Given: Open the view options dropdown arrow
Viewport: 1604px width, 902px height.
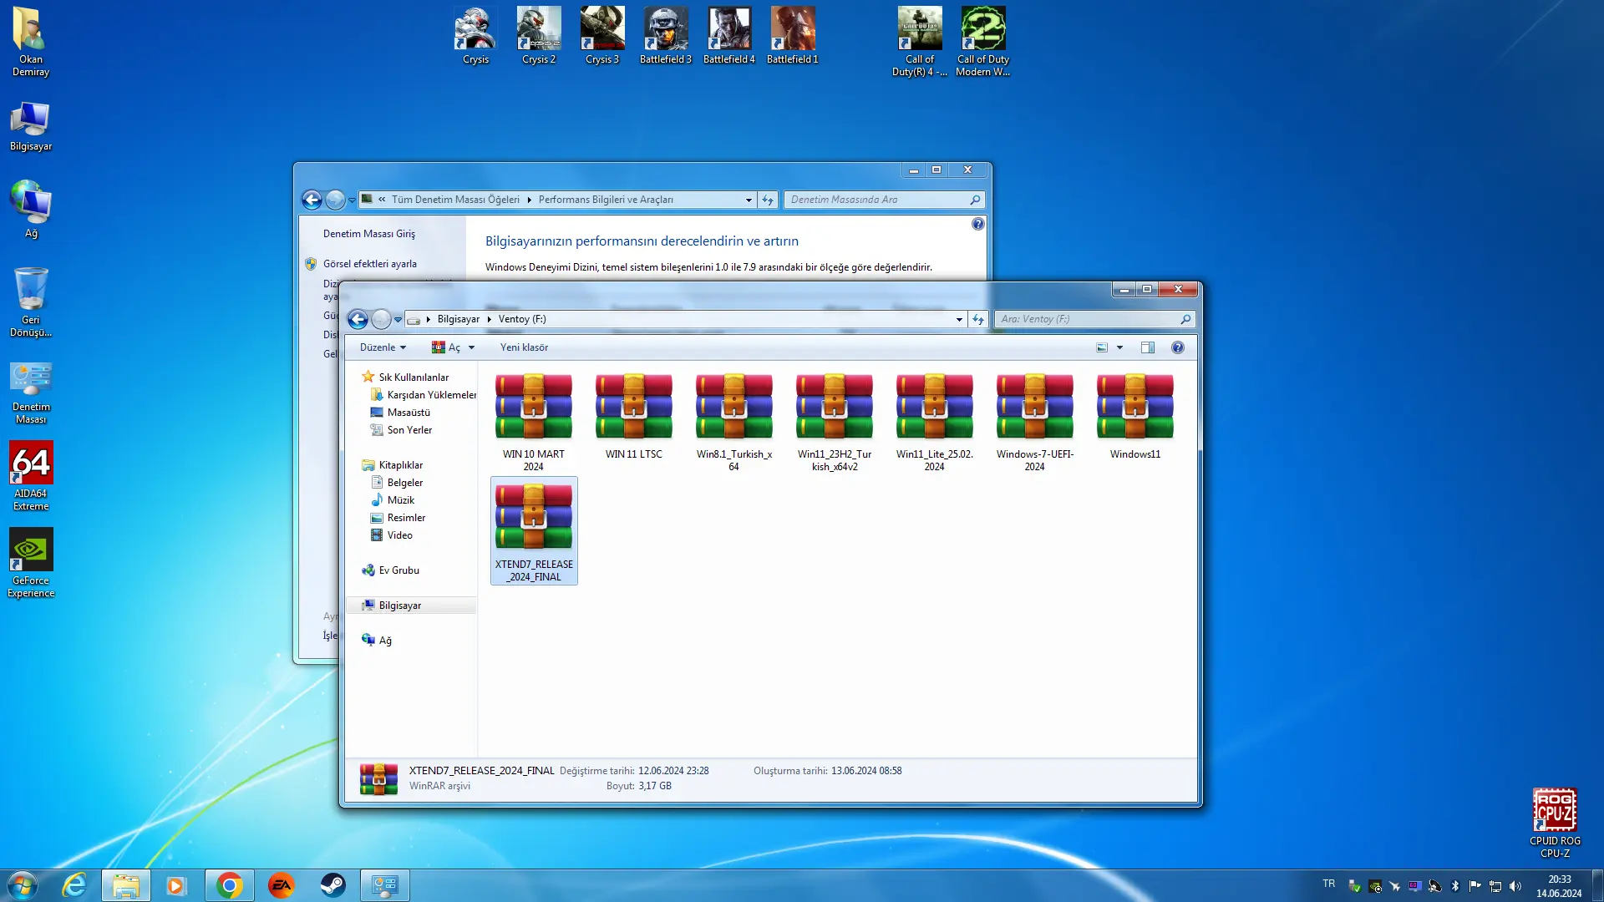Looking at the screenshot, I should (x=1119, y=347).
